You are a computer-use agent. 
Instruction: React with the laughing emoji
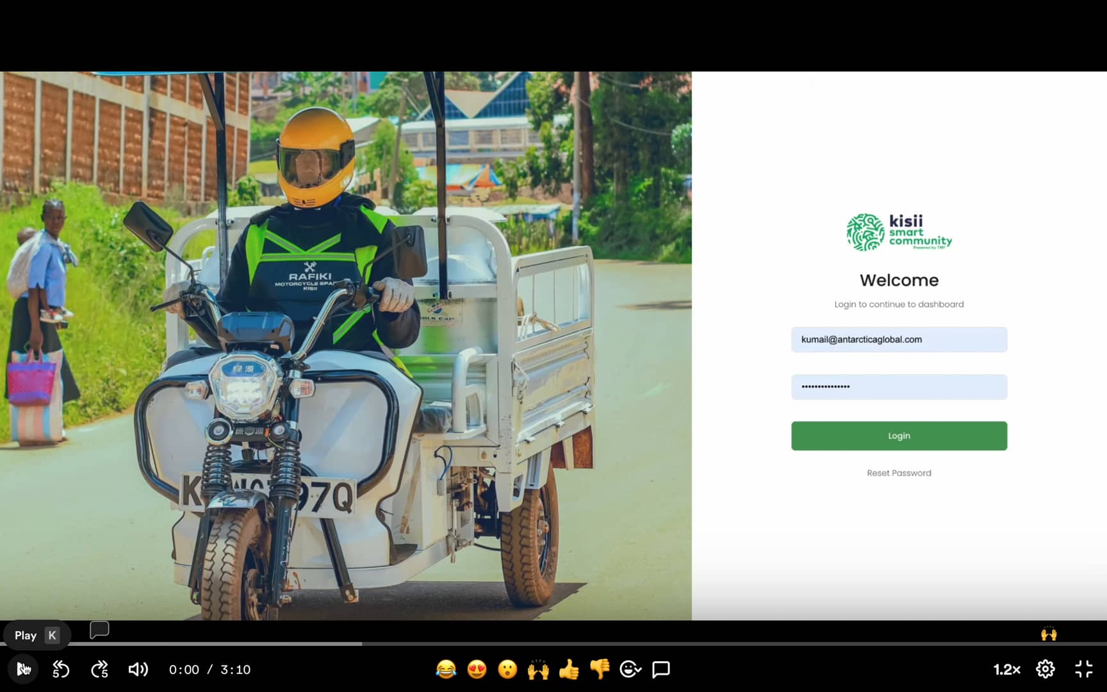pyautogui.click(x=447, y=670)
